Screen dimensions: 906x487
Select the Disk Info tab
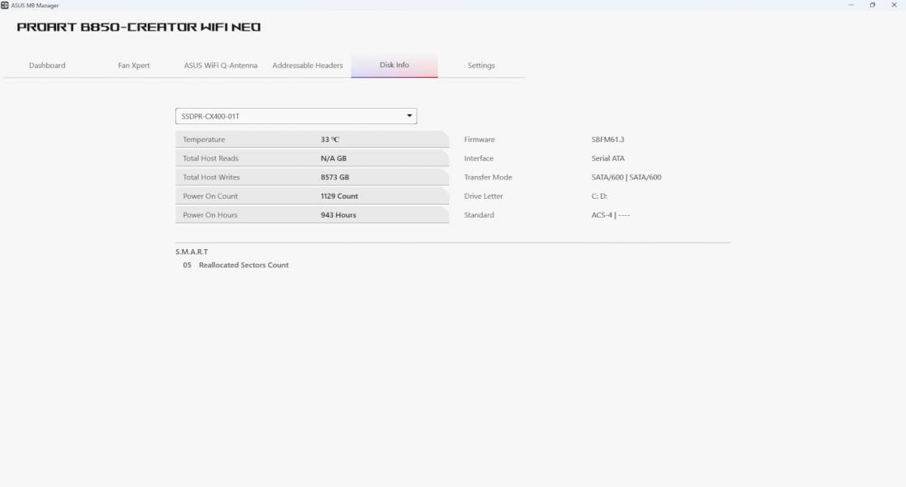pos(394,65)
